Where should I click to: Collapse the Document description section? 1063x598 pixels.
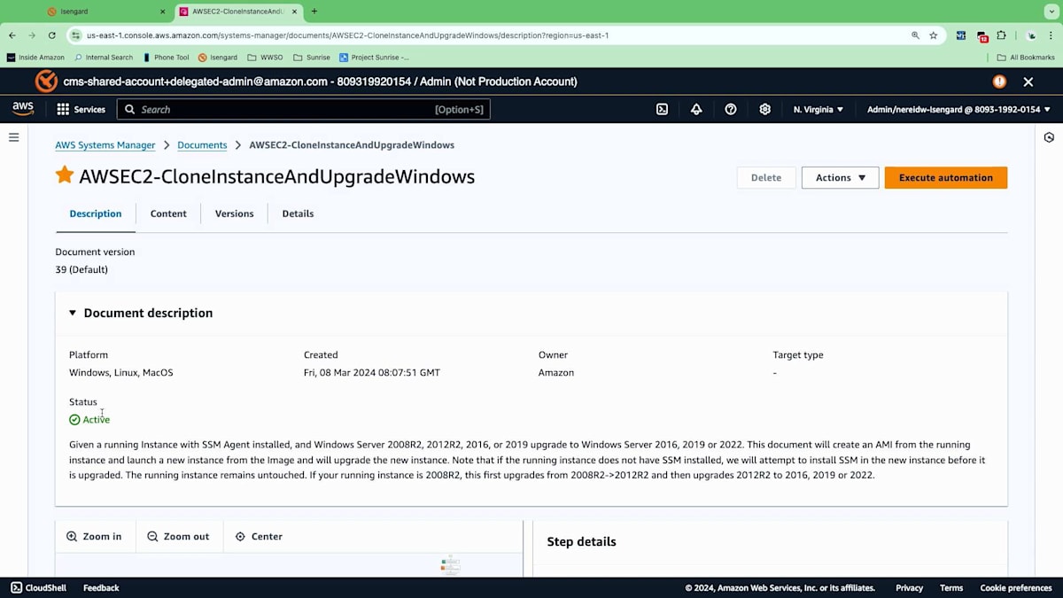pos(73,313)
